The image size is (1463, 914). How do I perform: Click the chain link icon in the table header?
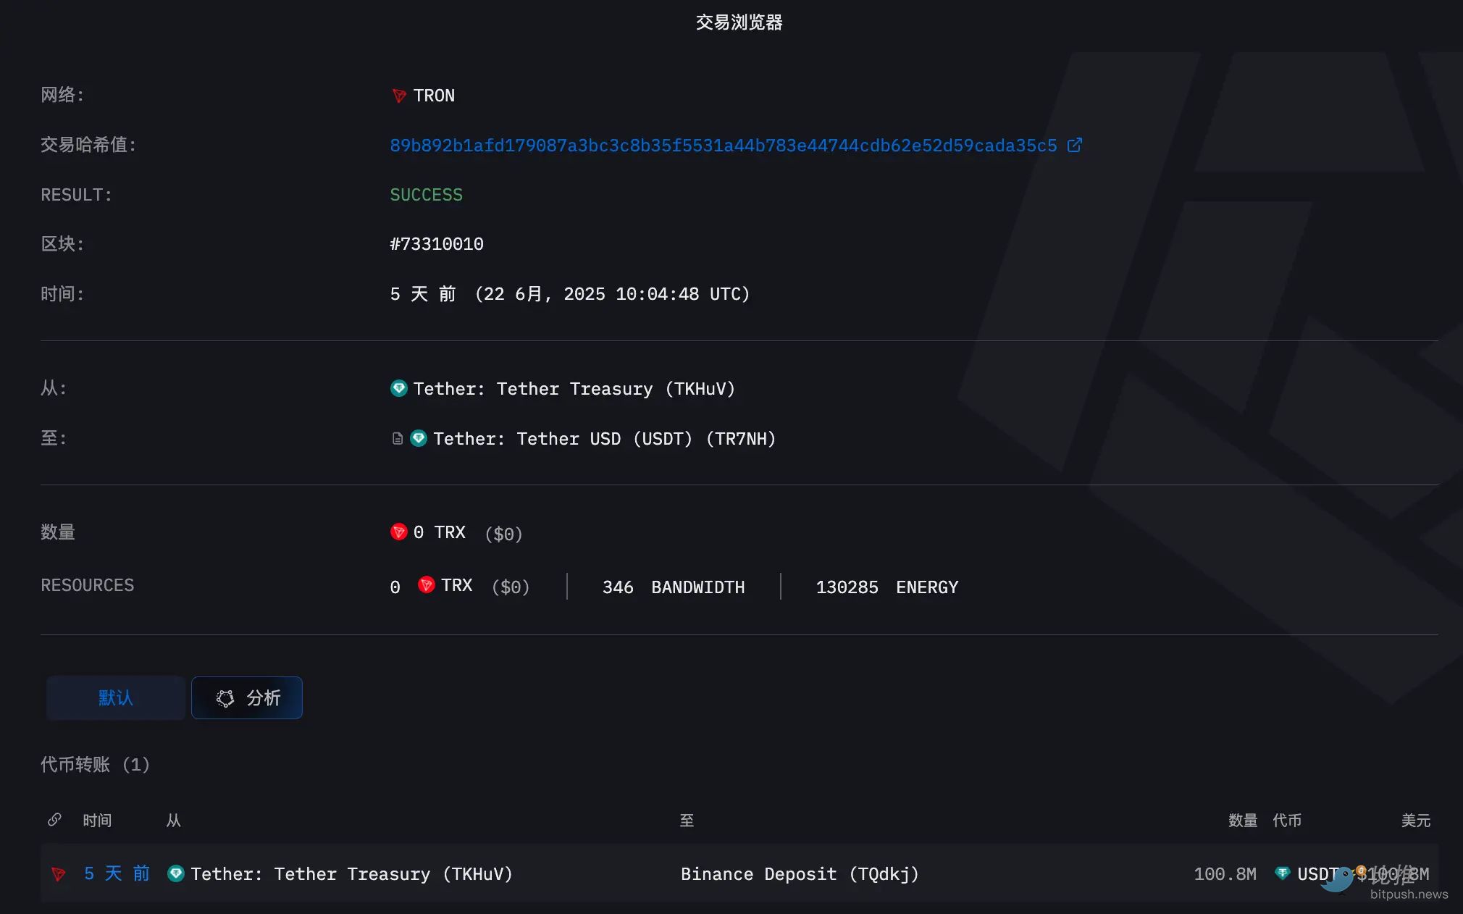point(54,820)
